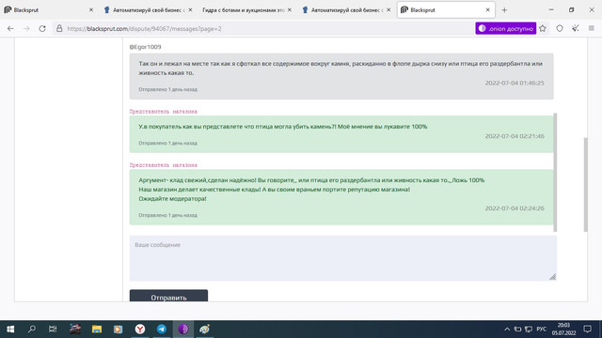Click the first Представитель магазина label

click(x=163, y=112)
